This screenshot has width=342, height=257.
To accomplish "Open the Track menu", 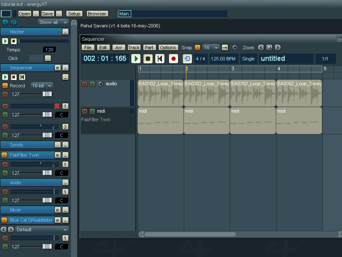I will pos(134,48).
